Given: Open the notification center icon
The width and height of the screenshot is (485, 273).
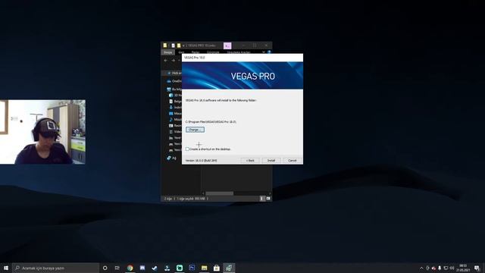Looking at the screenshot, I should click(x=477, y=268).
